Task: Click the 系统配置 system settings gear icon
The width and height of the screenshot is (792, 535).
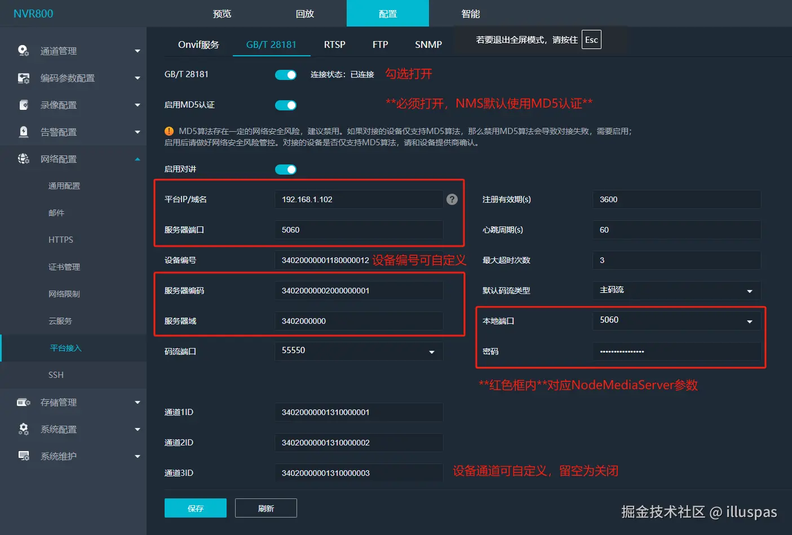Action: pos(23,429)
